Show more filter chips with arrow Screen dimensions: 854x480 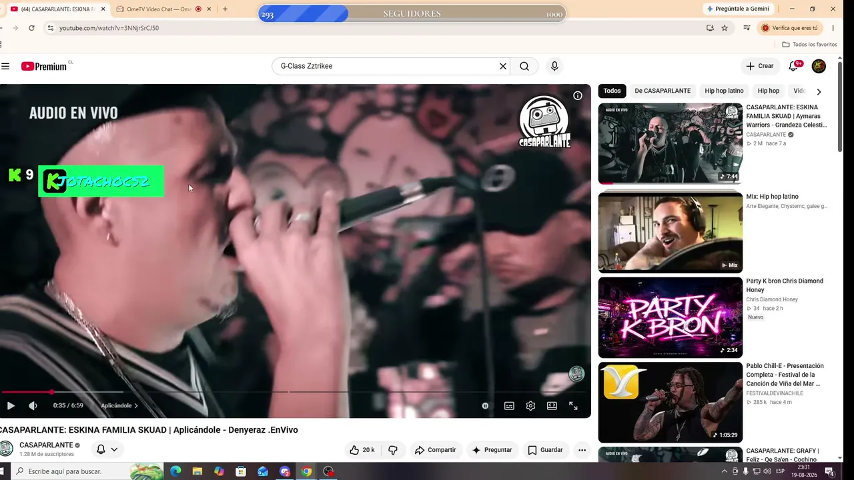(x=819, y=91)
